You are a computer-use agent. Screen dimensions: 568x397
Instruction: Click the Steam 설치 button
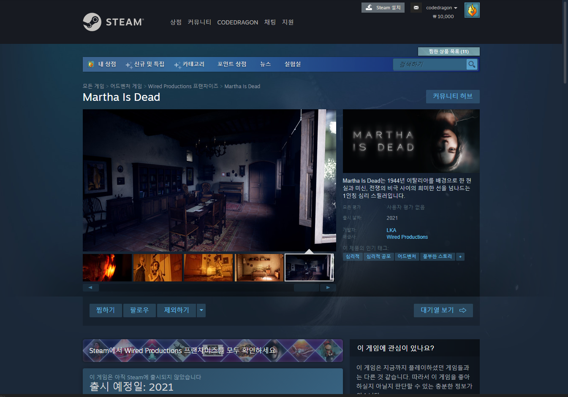(383, 8)
